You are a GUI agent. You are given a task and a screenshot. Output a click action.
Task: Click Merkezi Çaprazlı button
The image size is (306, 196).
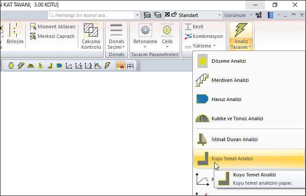tap(52, 36)
